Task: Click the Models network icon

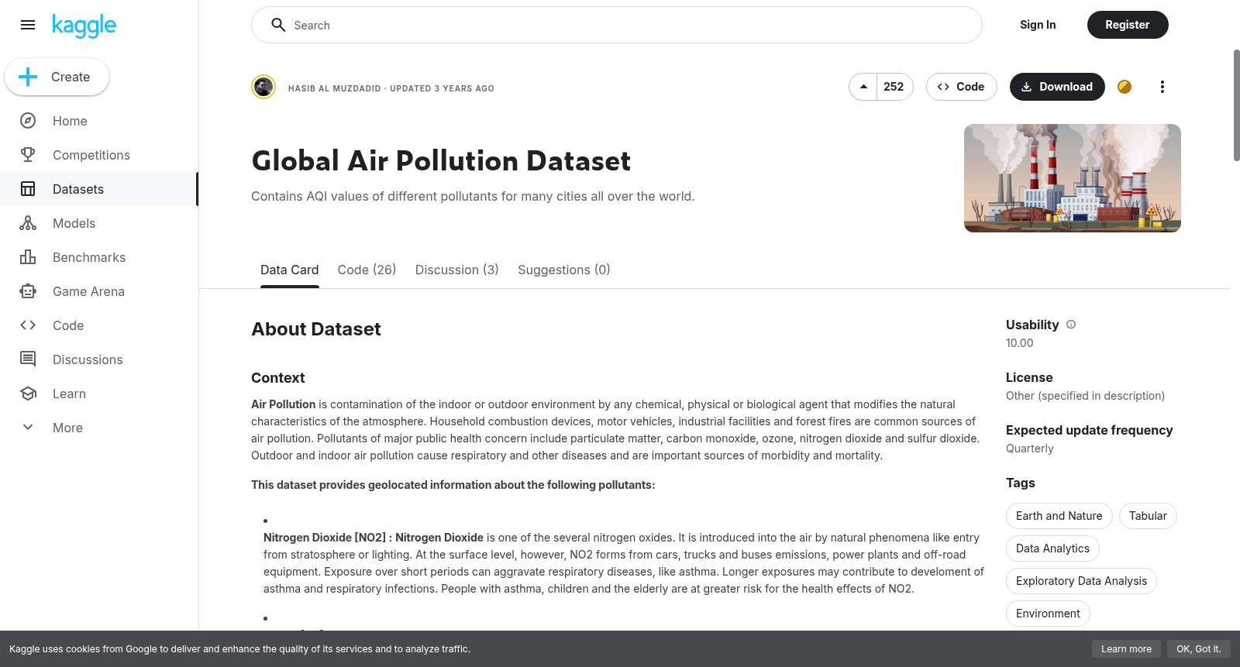Action: (x=28, y=223)
